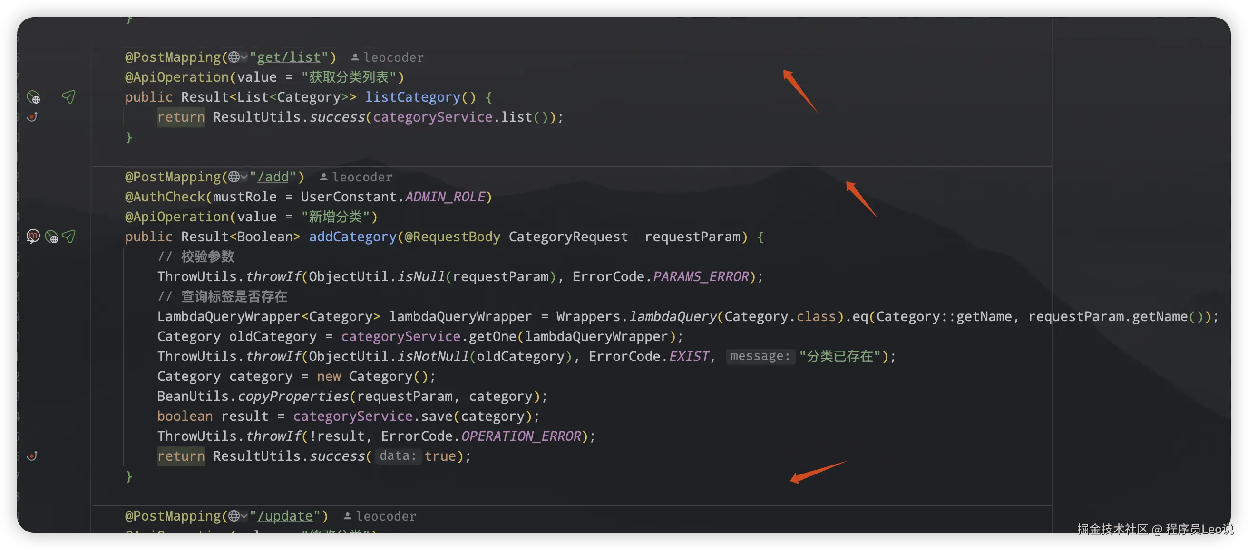
Task: Click the method 'm' gutter icon beside addCategory
Action: [33, 236]
